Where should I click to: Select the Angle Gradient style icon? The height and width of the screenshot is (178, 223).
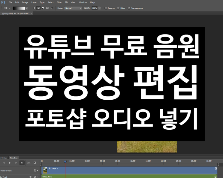[x=43, y=8]
